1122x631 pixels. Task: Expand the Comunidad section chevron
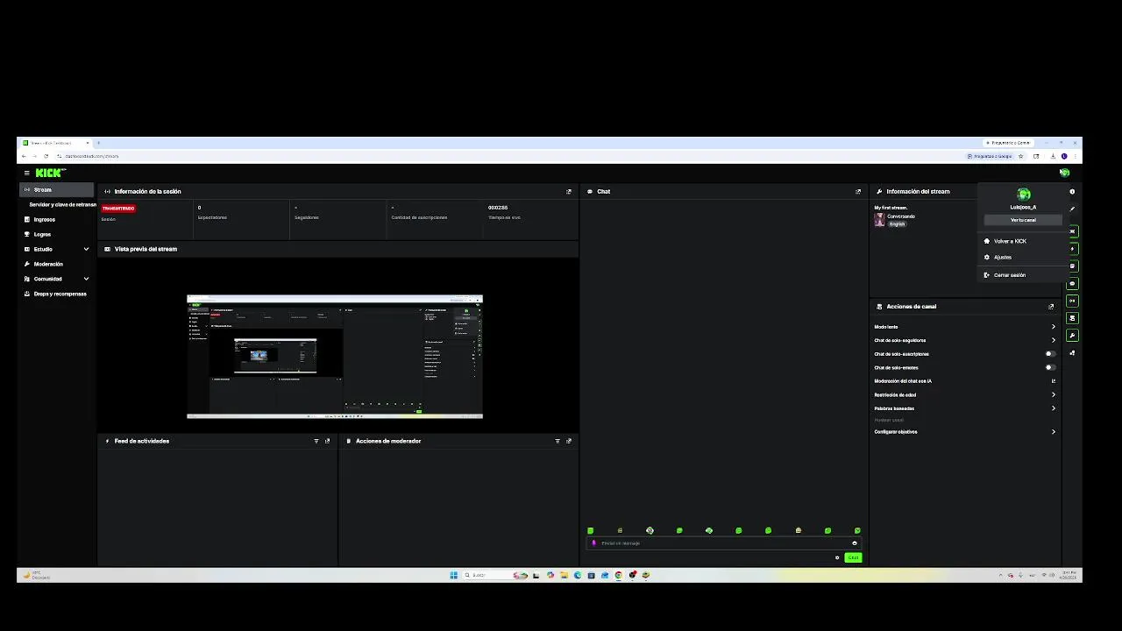(86, 279)
